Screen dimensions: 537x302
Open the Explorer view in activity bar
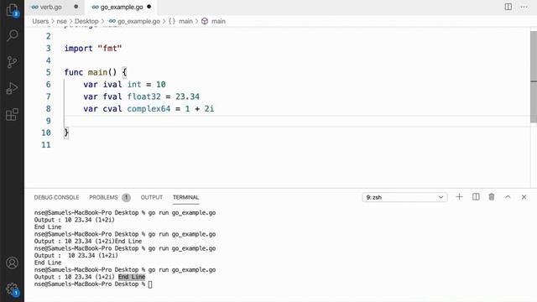tap(13, 10)
